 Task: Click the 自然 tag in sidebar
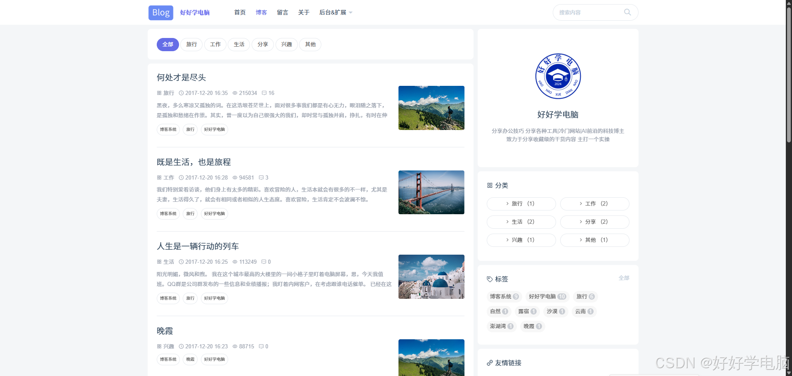pos(499,312)
